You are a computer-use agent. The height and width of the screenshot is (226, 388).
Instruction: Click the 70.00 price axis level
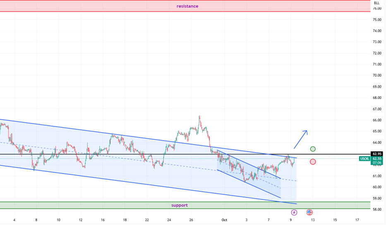coord(376,76)
